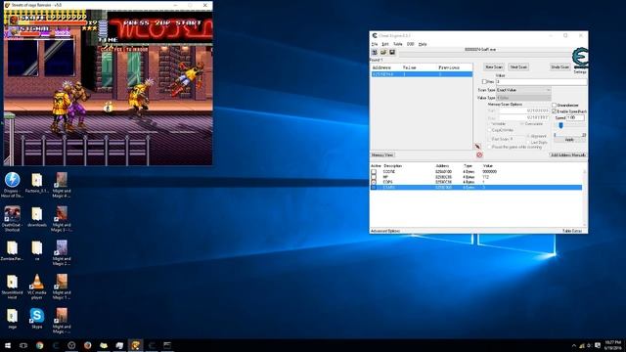Select the downloads folder on the desktop
626x352 pixels.
[x=37, y=217]
